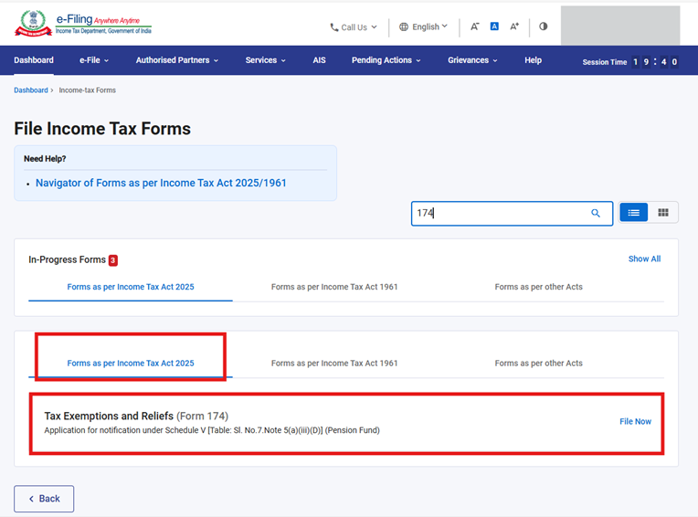Open Navigator of Forms help link
698x517 pixels.
click(161, 183)
